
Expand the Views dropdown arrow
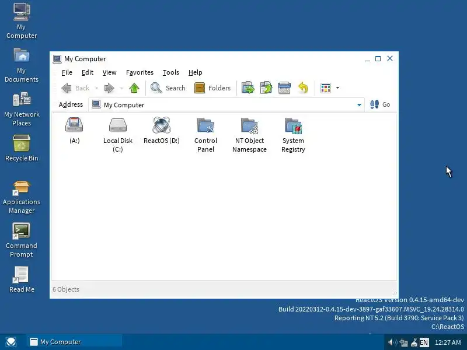click(x=337, y=88)
